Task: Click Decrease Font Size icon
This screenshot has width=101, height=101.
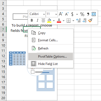Action: pyautogui.click(x=67, y=14)
